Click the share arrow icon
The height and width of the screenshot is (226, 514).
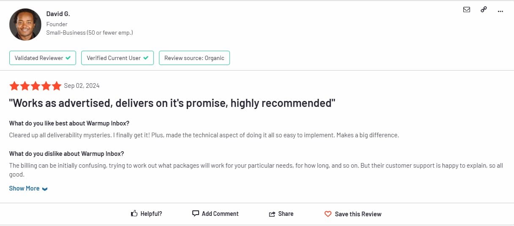pyautogui.click(x=272, y=214)
